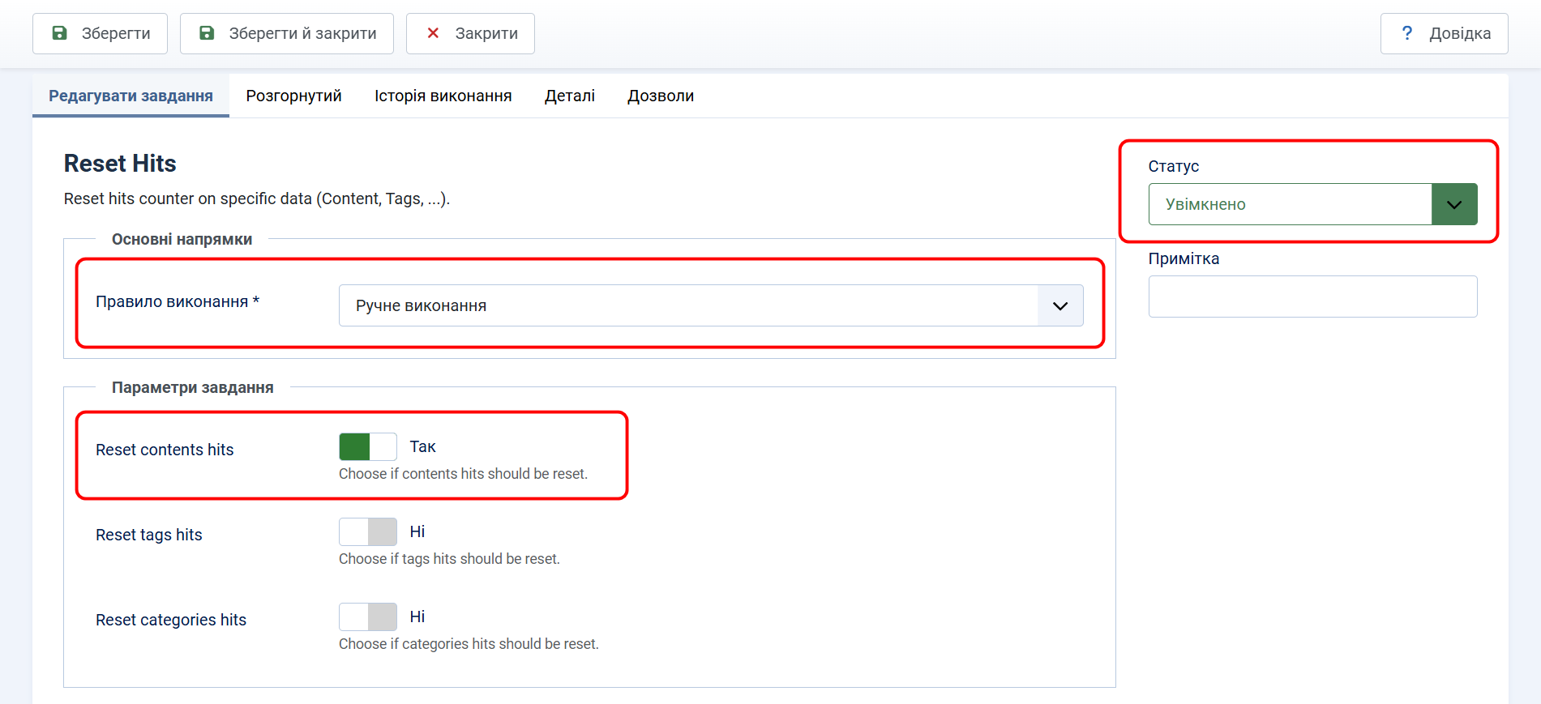Click the Правило виконання * label
Screen dimensions: 1541x704
tap(178, 301)
